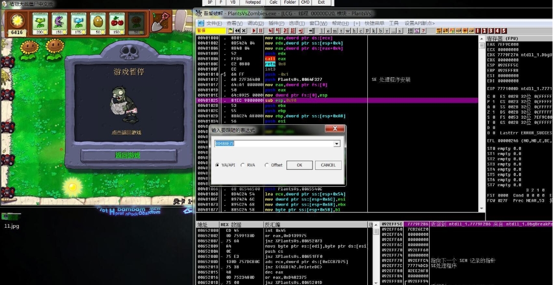The height and width of the screenshot is (285, 553).
Task: Click the CMD button in top bar
Action: click(305, 2)
